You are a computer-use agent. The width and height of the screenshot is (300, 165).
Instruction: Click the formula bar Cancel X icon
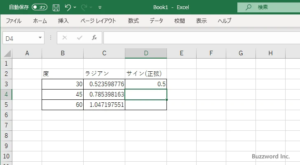(64, 38)
